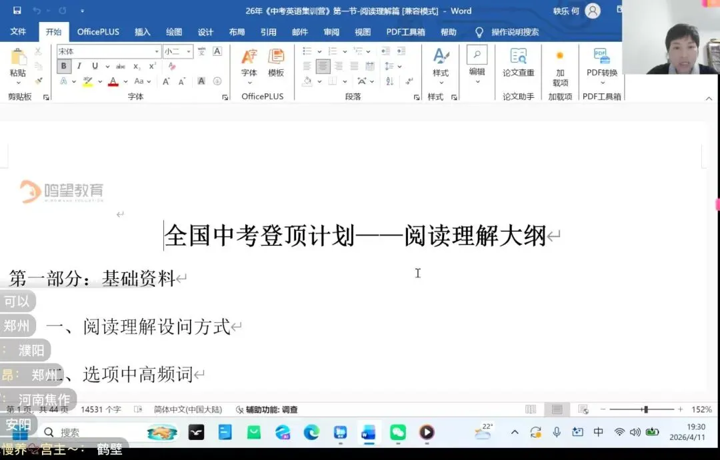Click the font color (A) icon

(113, 82)
